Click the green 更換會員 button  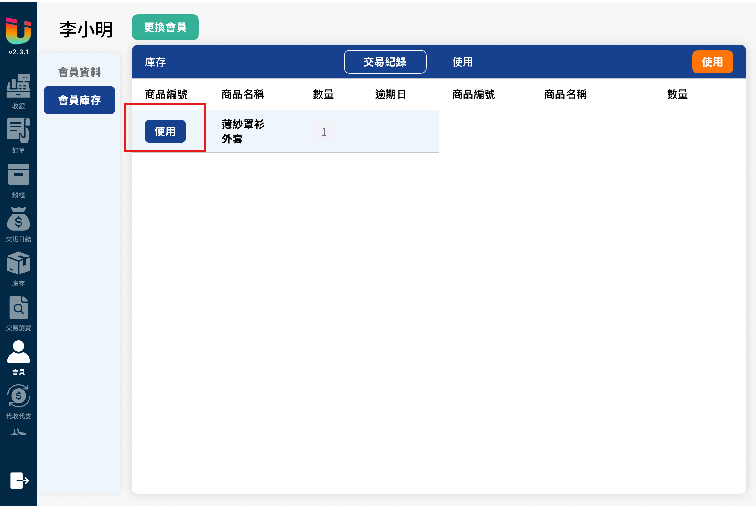[x=165, y=27]
